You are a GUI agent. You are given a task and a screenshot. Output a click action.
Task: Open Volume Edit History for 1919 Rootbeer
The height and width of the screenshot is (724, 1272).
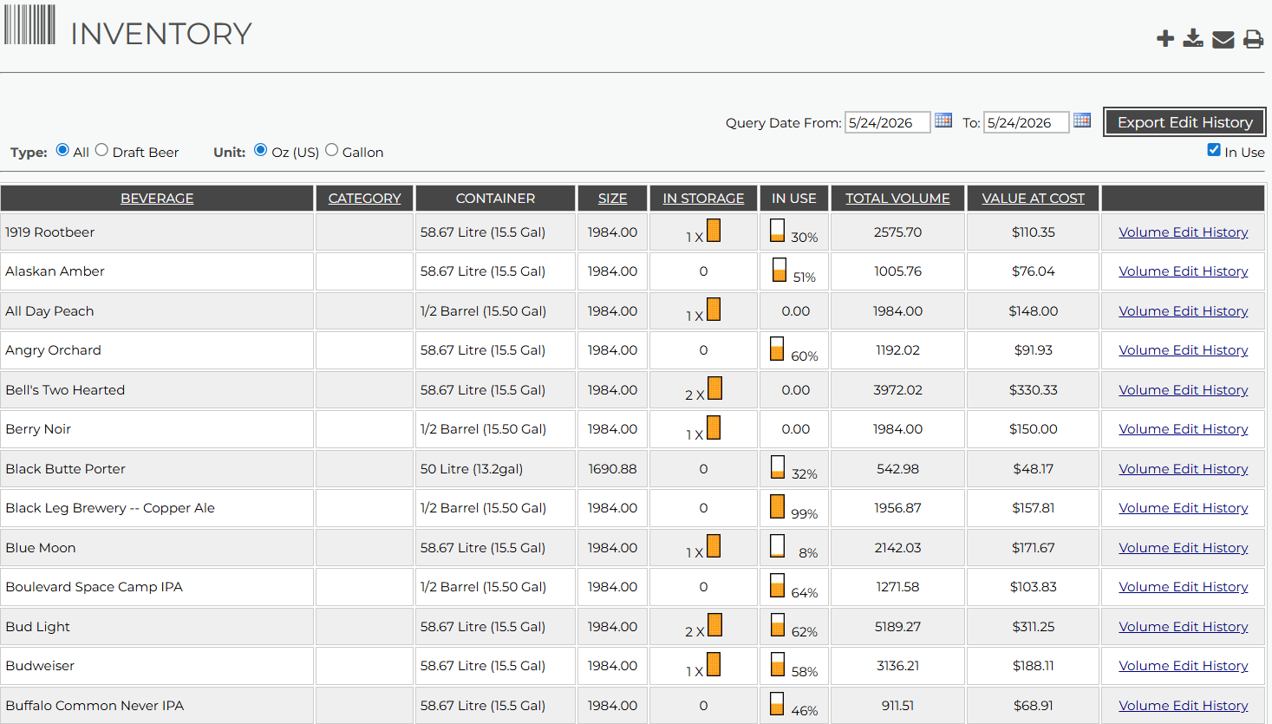point(1183,232)
